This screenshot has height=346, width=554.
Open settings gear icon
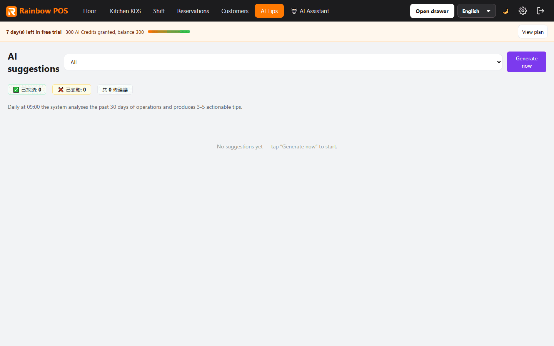click(x=522, y=11)
